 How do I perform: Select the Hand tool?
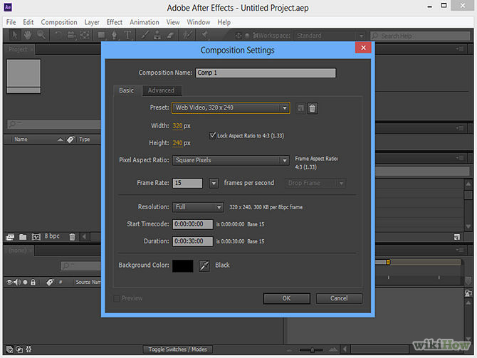[x=28, y=36]
